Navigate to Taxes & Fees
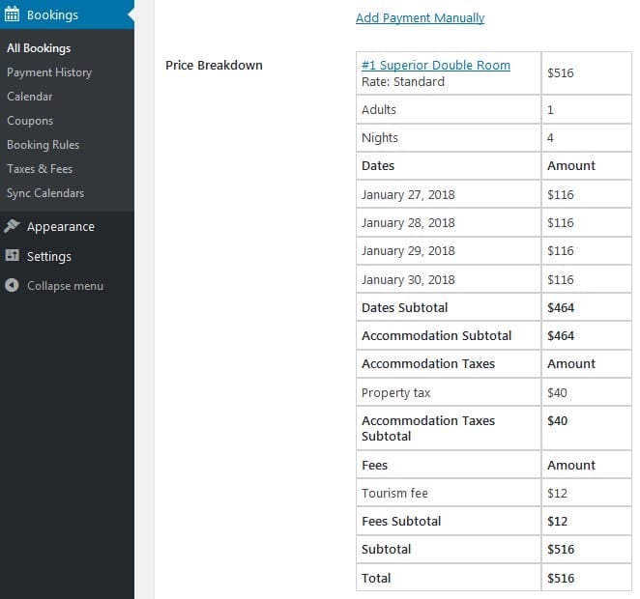The height and width of the screenshot is (599, 640). 40,169
